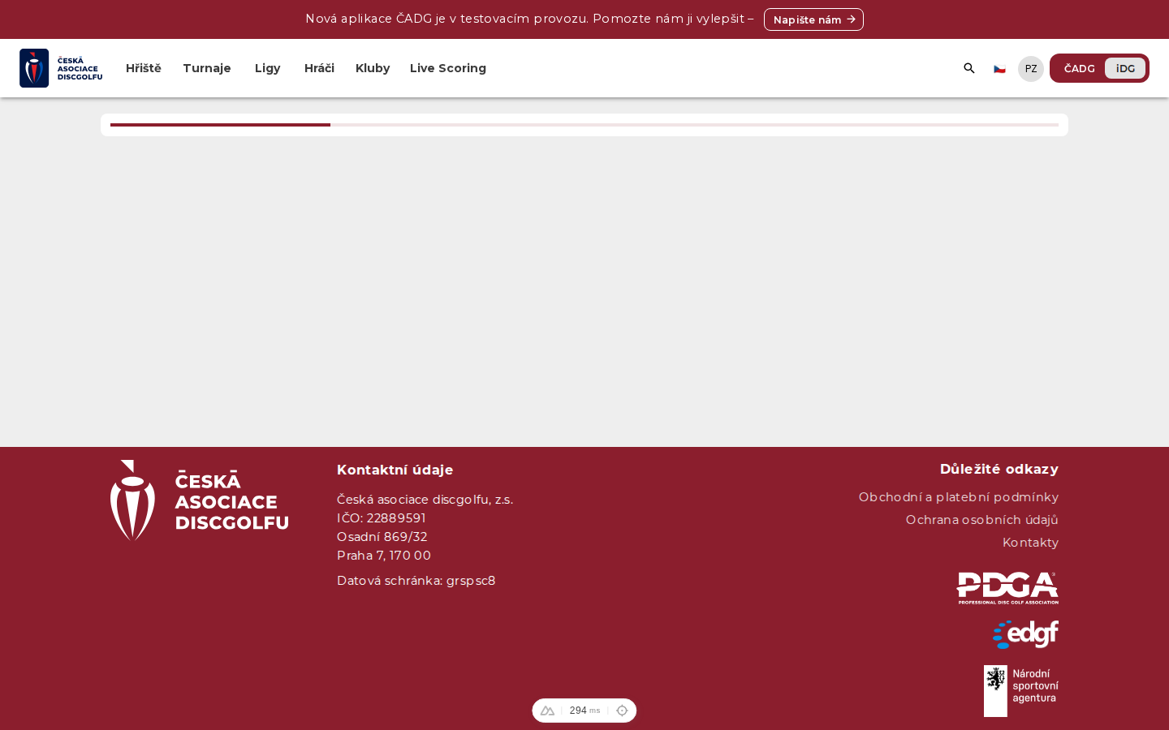Click the 294 ms timing value

[584, 711]
